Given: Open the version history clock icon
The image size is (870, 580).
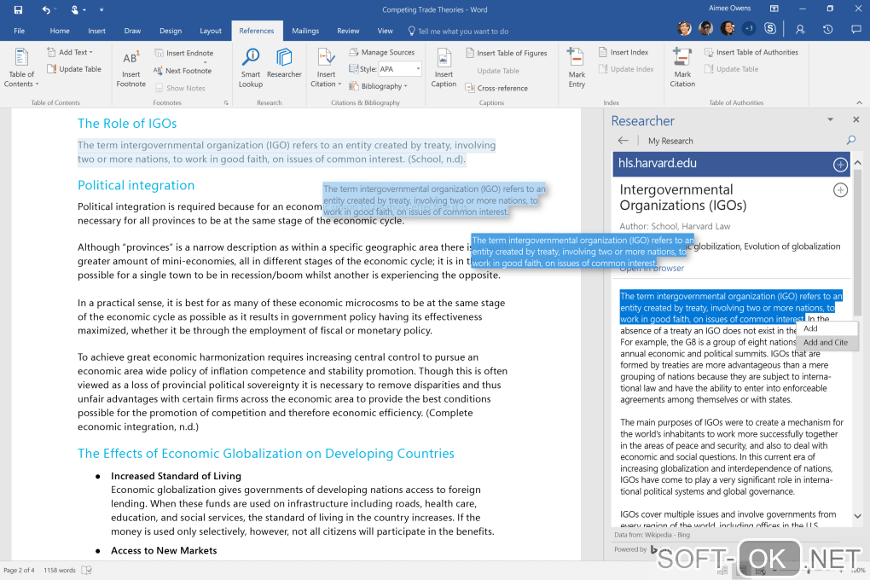Looking at the screenshot, I should (828, 29).
